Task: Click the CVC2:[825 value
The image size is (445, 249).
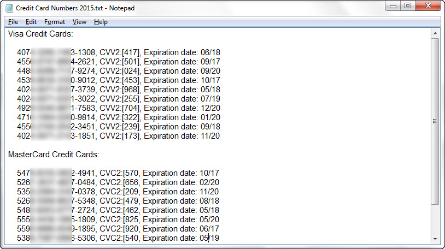Action: (119, 220)
